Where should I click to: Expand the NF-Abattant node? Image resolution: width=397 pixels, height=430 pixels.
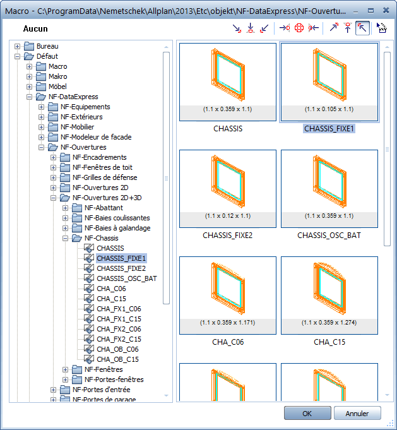coord(65,208)
